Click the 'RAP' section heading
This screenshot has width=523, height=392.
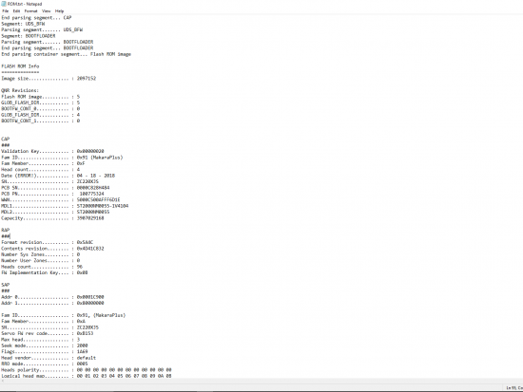pyautogui.click(x=6, y=230)
